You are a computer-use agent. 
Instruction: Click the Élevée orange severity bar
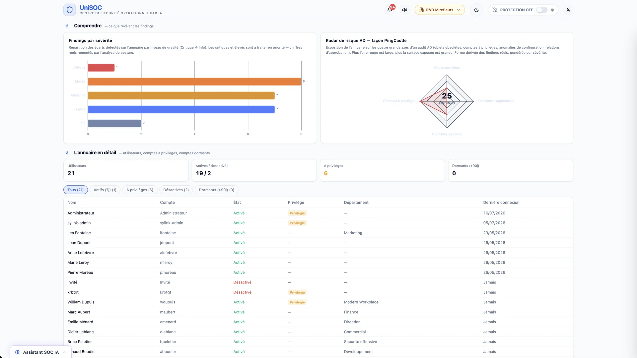point(194,82)
